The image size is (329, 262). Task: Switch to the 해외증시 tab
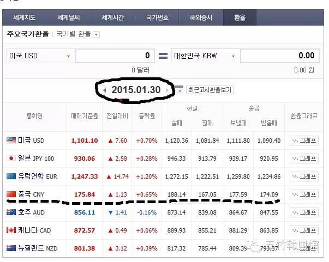pyautogui.click(x=201, y=17)
